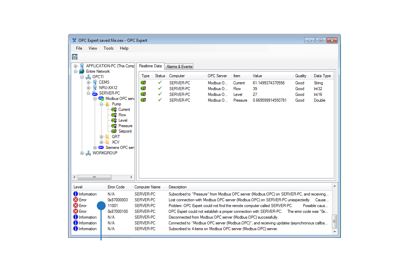Collapse the Entire Network node
Screen dimensions: 409x272
pos(76,71)
